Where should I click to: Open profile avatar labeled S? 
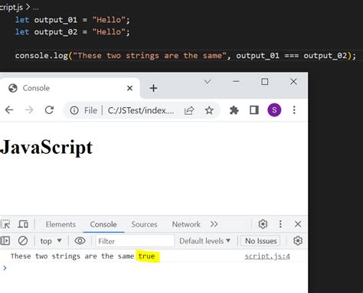tap(274, 110)
